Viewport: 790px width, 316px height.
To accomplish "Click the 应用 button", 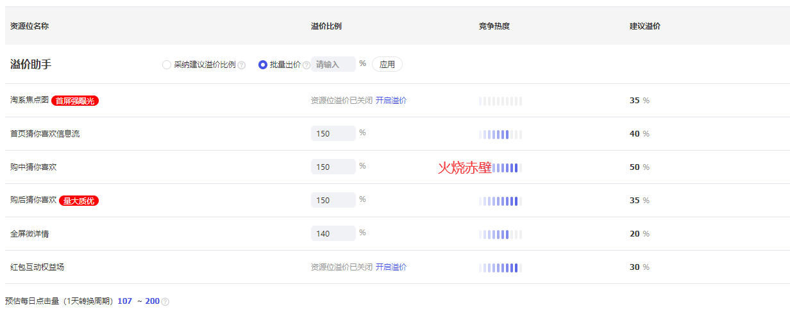I will (x=387, y=64).
